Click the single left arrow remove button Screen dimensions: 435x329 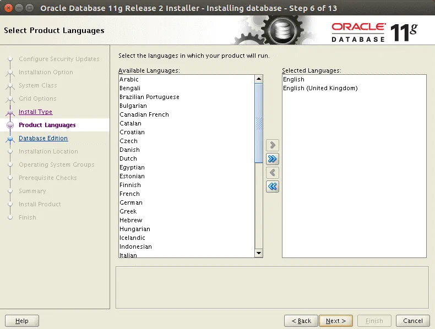[273, 173]
